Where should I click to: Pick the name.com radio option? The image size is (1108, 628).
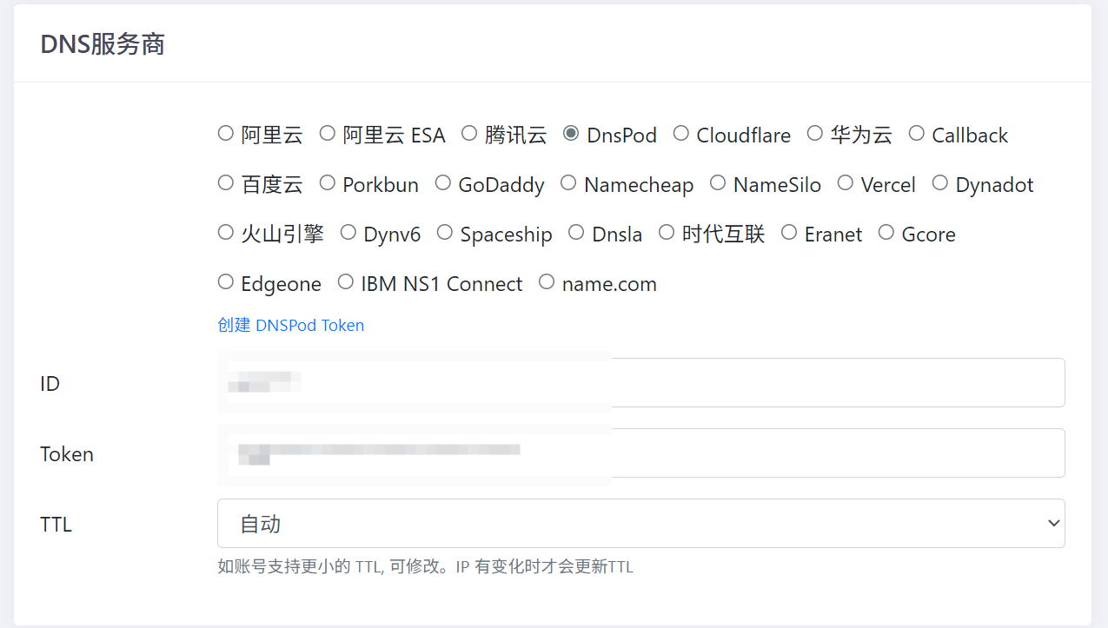pyautogui.click(x=547, y=282)
